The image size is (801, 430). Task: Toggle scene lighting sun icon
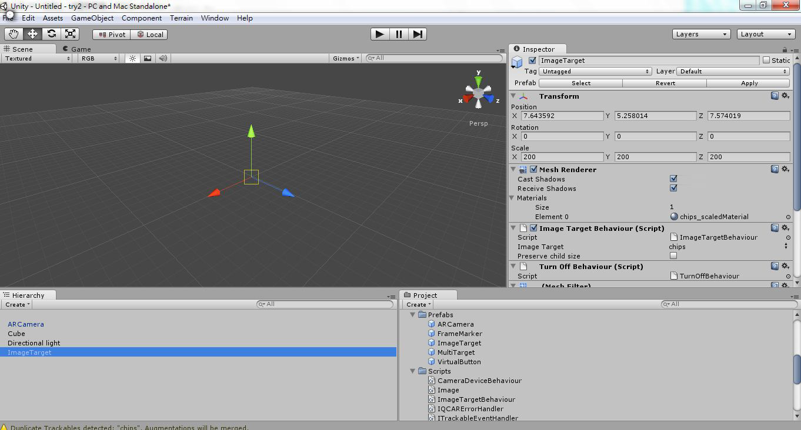click(133, 58)
